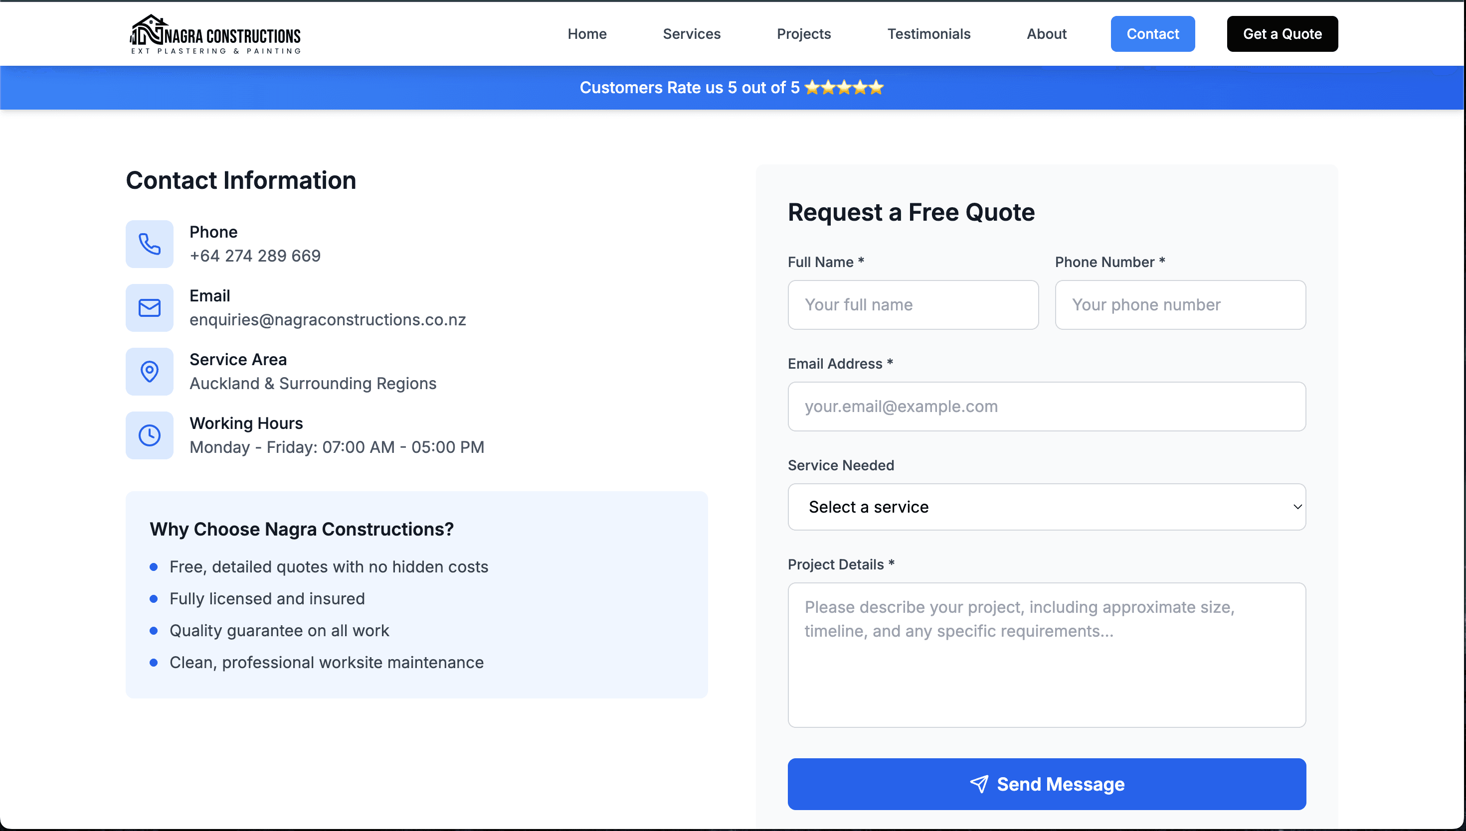Go to Services in the navigation
Viewport: 1466px width, 831px height.
click(691, 34)
